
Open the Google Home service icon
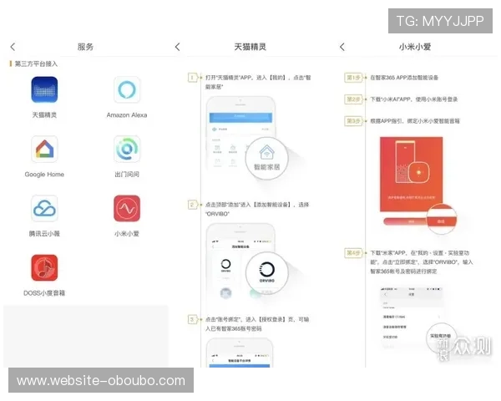44,149
